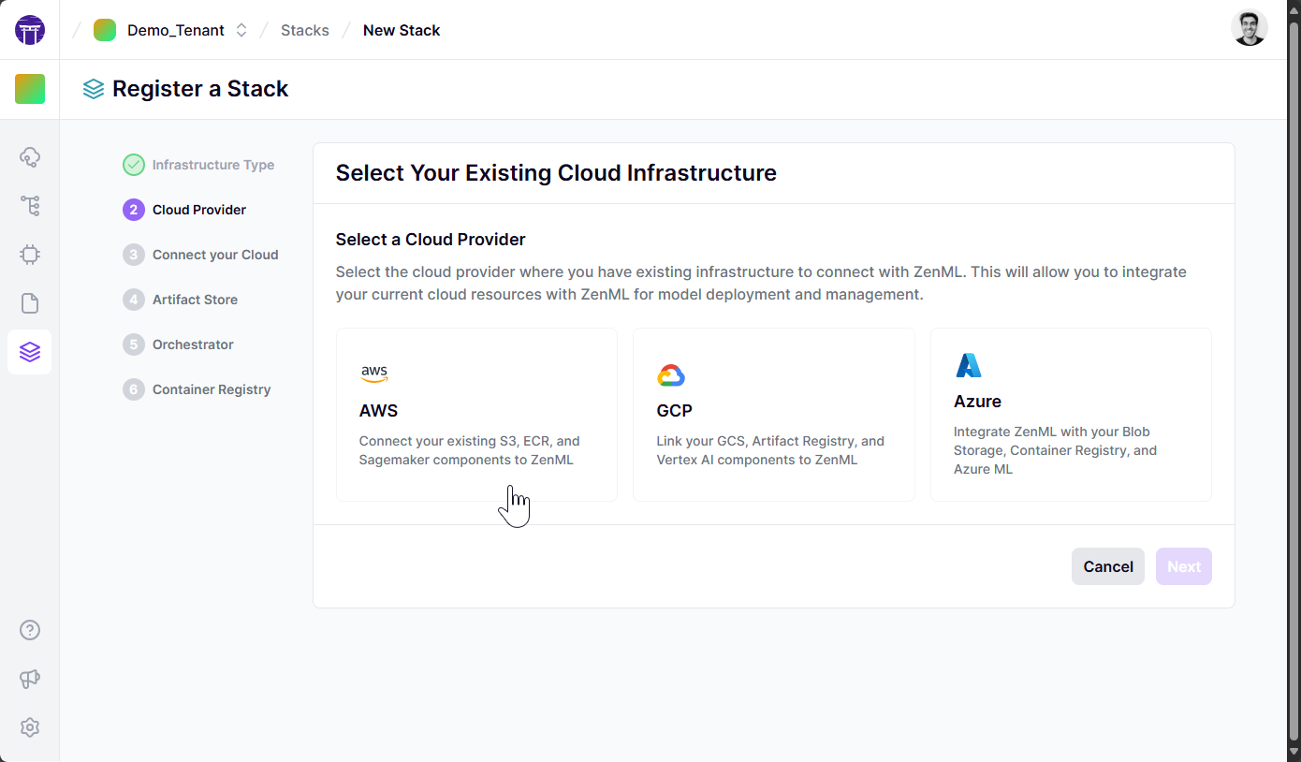Click the Cancel button

(x=1107, y=566)
